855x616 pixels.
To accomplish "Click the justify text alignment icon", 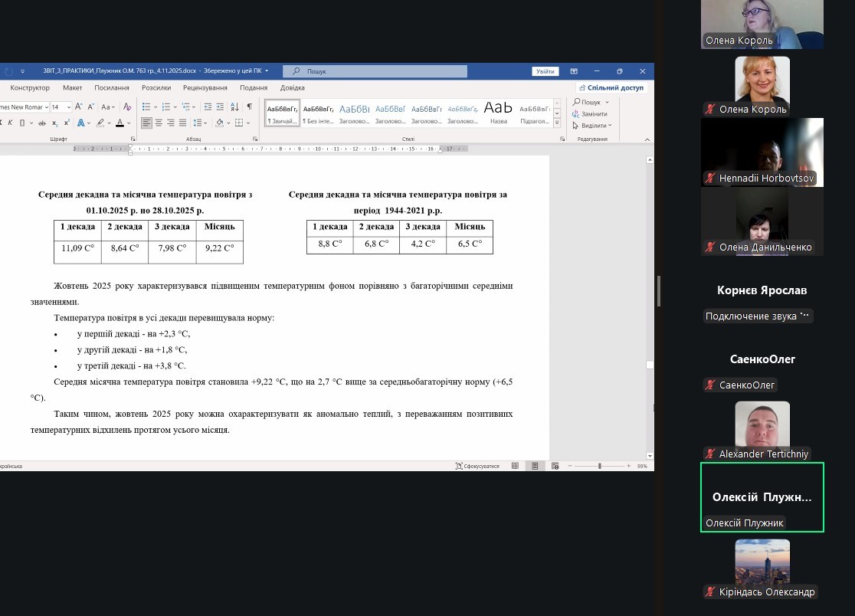I will 182,123.
